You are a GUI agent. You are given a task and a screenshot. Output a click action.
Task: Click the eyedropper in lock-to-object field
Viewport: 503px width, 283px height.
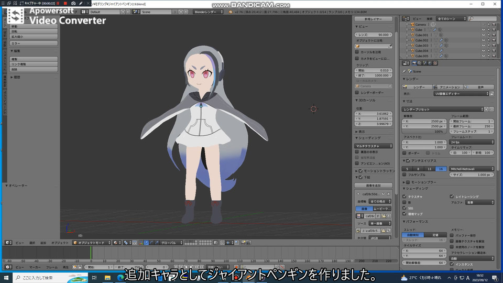390,46
